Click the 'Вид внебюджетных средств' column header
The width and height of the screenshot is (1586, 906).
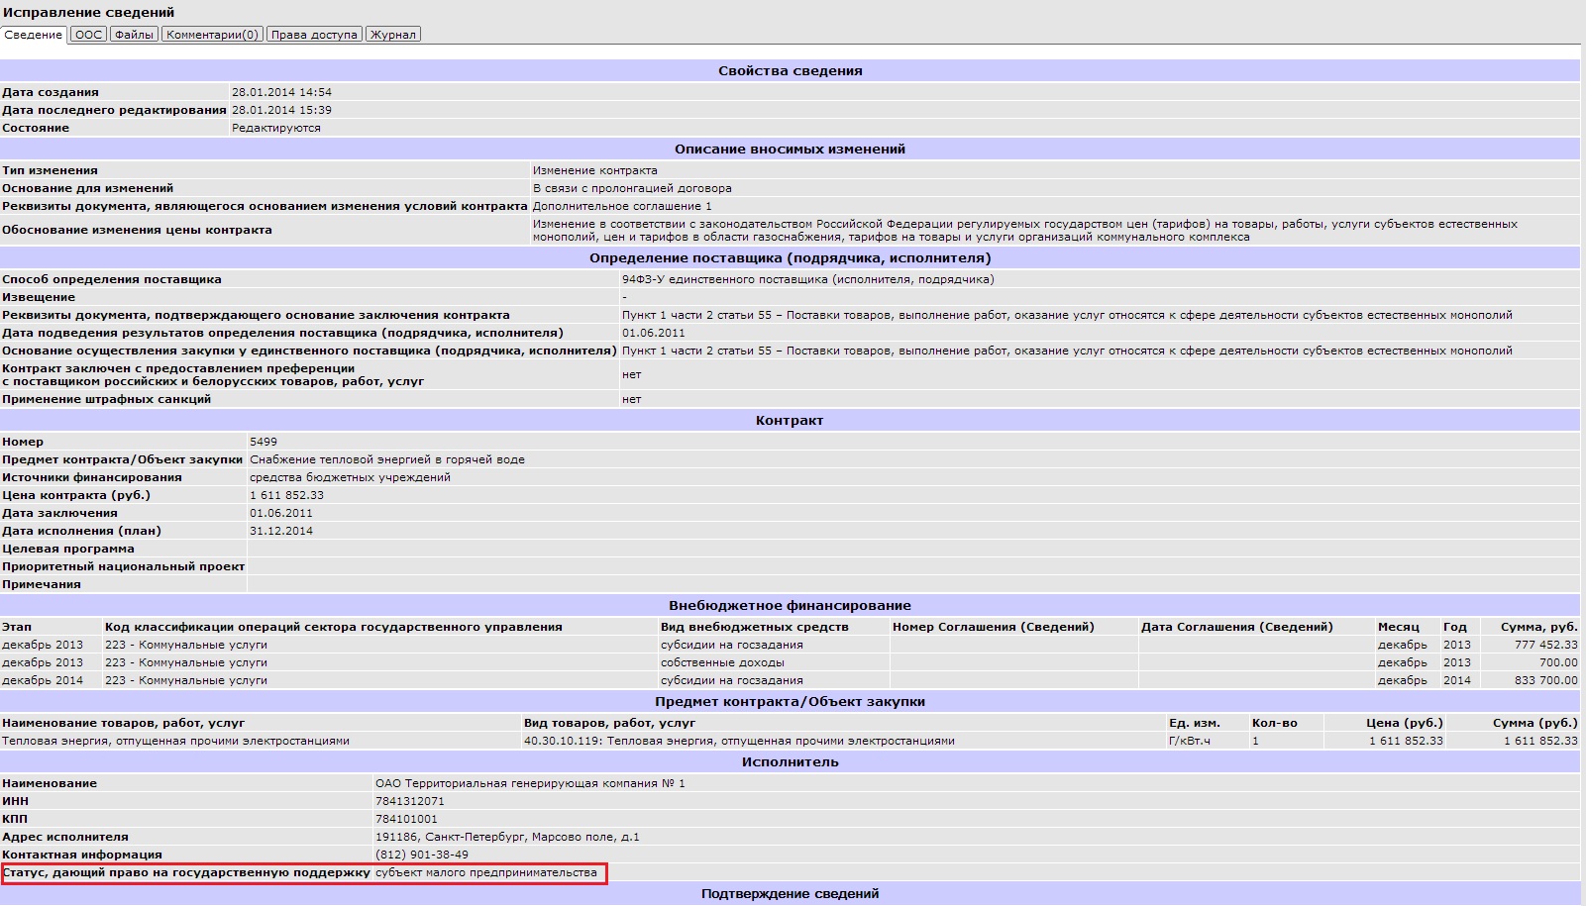(x=754, y=628)
